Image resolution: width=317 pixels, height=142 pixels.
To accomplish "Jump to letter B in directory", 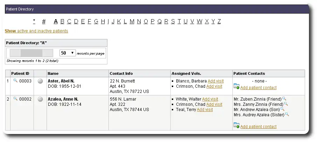I will [x=62, y=22].
